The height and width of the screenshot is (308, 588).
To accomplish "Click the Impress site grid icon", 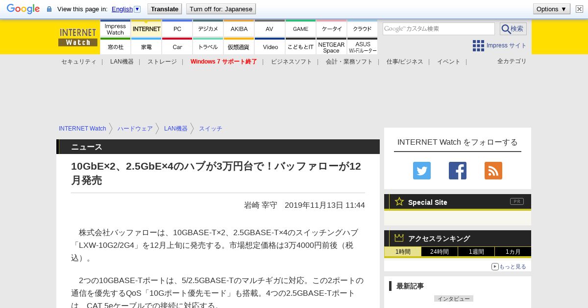I will click(x=478, y=45).
